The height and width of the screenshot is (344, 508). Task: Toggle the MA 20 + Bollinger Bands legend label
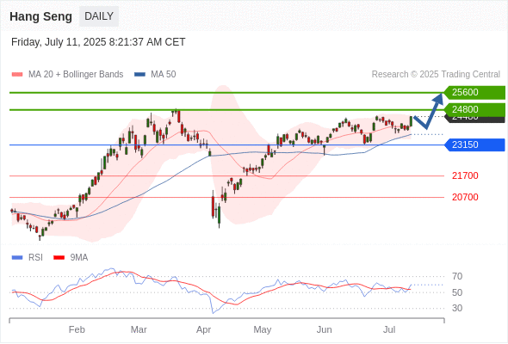(x=76, y=75)
